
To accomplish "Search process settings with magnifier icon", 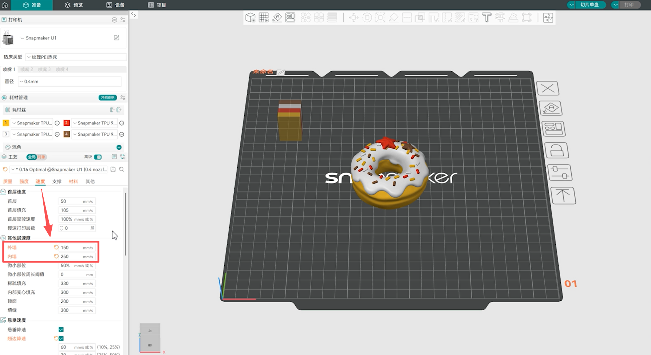I will (122, 169).
